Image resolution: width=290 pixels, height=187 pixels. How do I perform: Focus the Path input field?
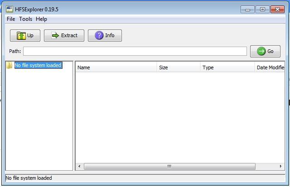pos(135,51)
